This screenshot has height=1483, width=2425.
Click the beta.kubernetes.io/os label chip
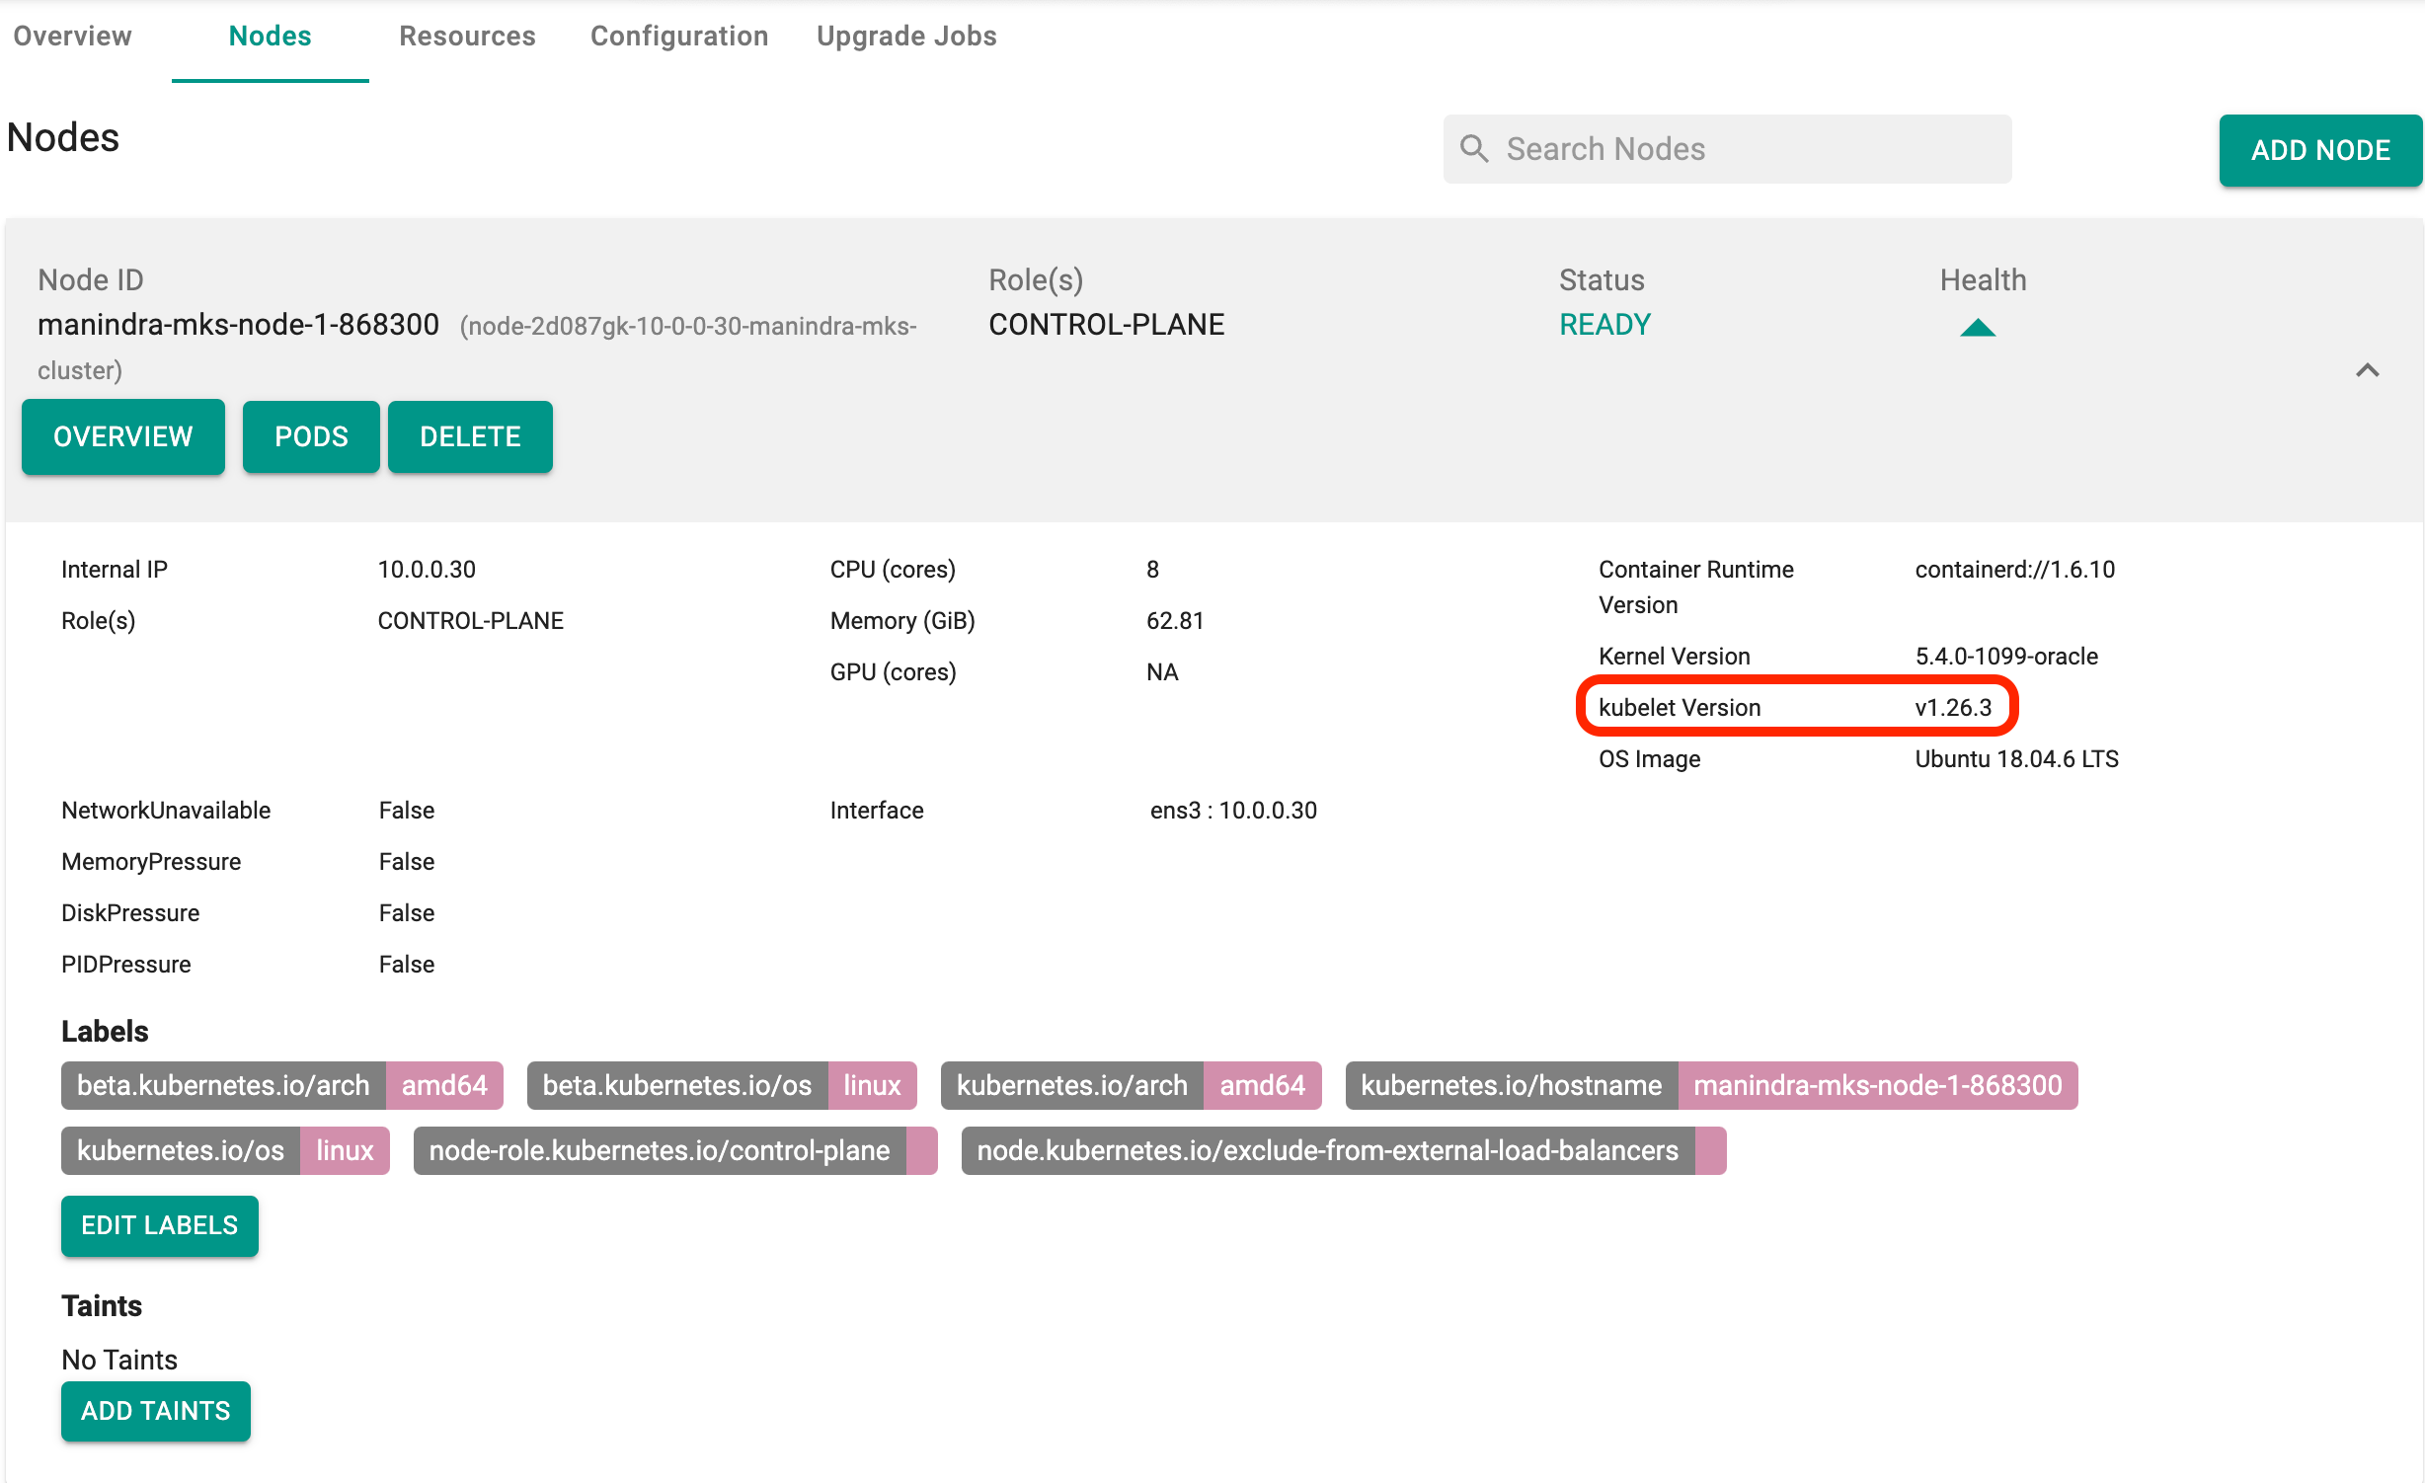(722, 1085)
